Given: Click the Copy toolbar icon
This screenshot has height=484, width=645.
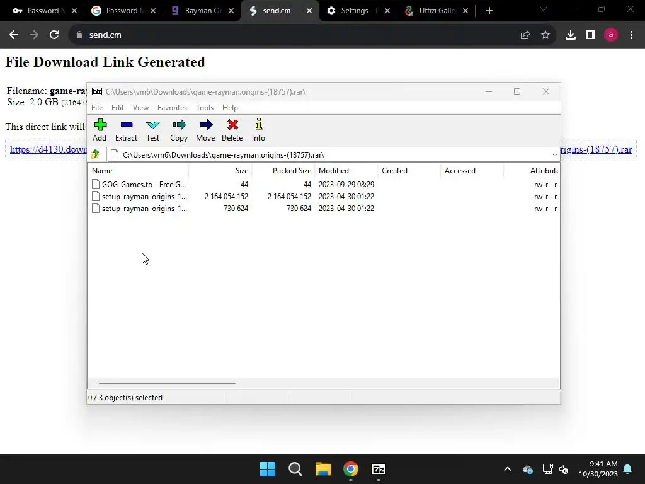Looking at the screenshot, I should 179,130.
